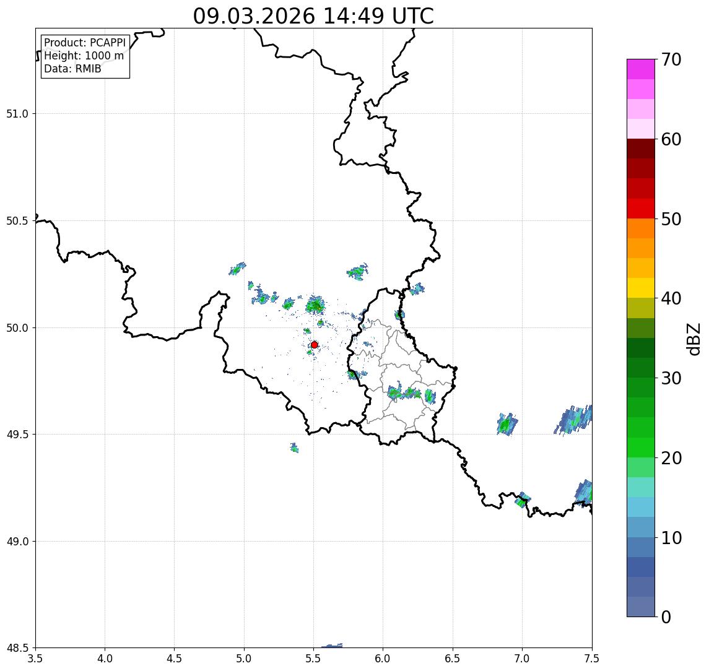Click latitude axis label 50.0
Screen dimensions: 709x671
(x=17, y=328)
